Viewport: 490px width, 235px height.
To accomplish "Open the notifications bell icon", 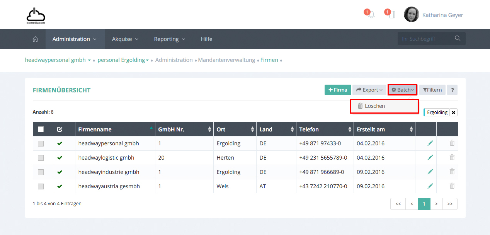I will [x=371, y=15].
